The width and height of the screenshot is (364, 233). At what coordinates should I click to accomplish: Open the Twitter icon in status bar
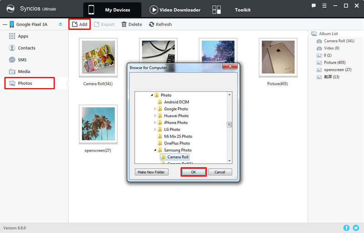(356, 228)
